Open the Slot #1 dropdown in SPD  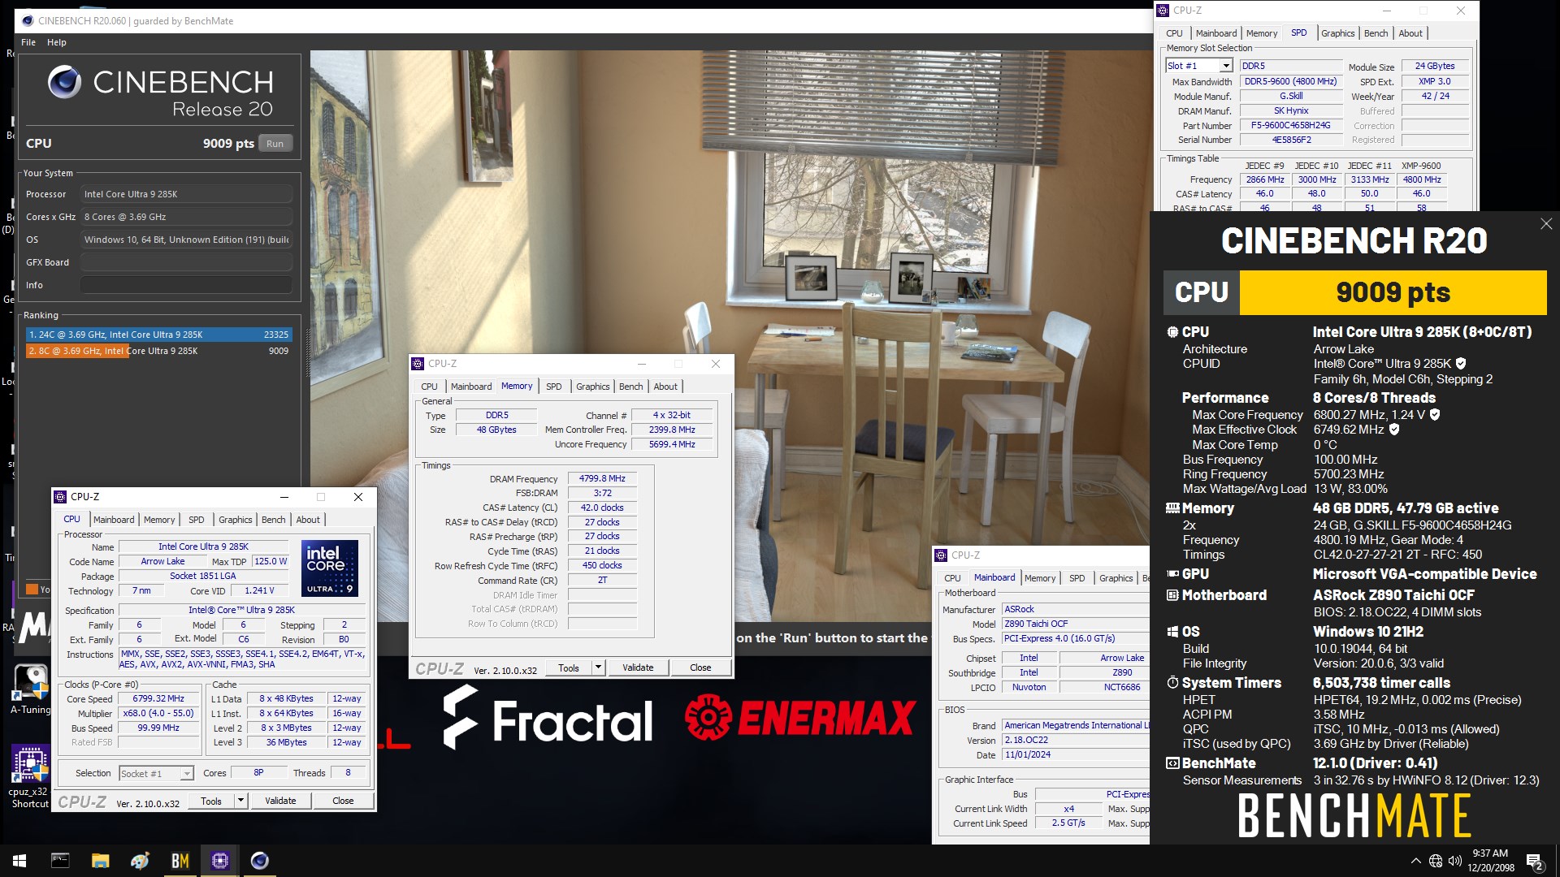tap(1225, 66)
